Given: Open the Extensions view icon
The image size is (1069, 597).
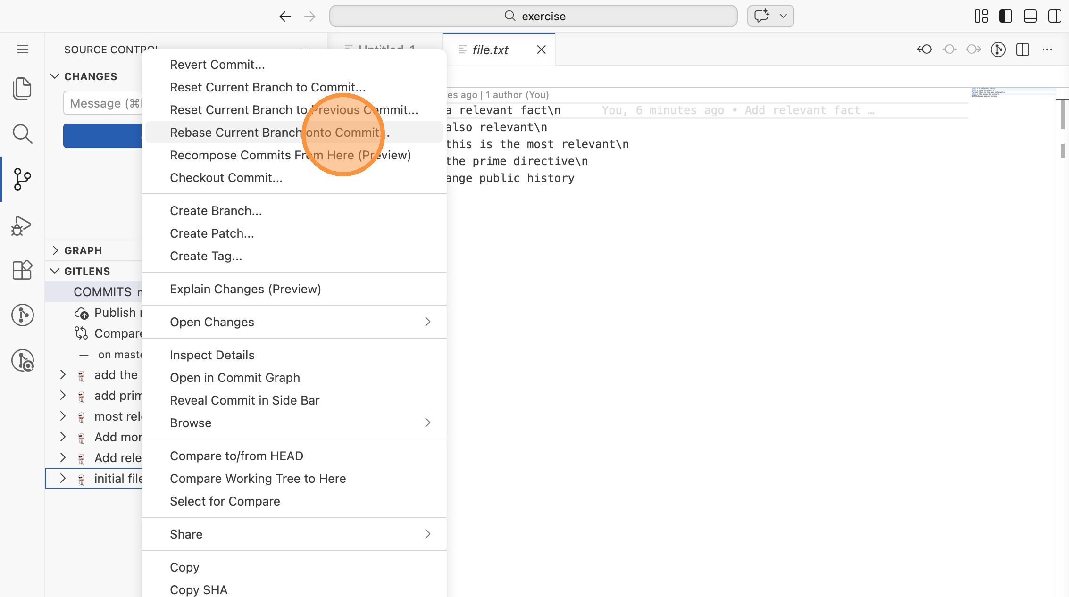Looking at the screenshot, I should [x=22, y=270].
